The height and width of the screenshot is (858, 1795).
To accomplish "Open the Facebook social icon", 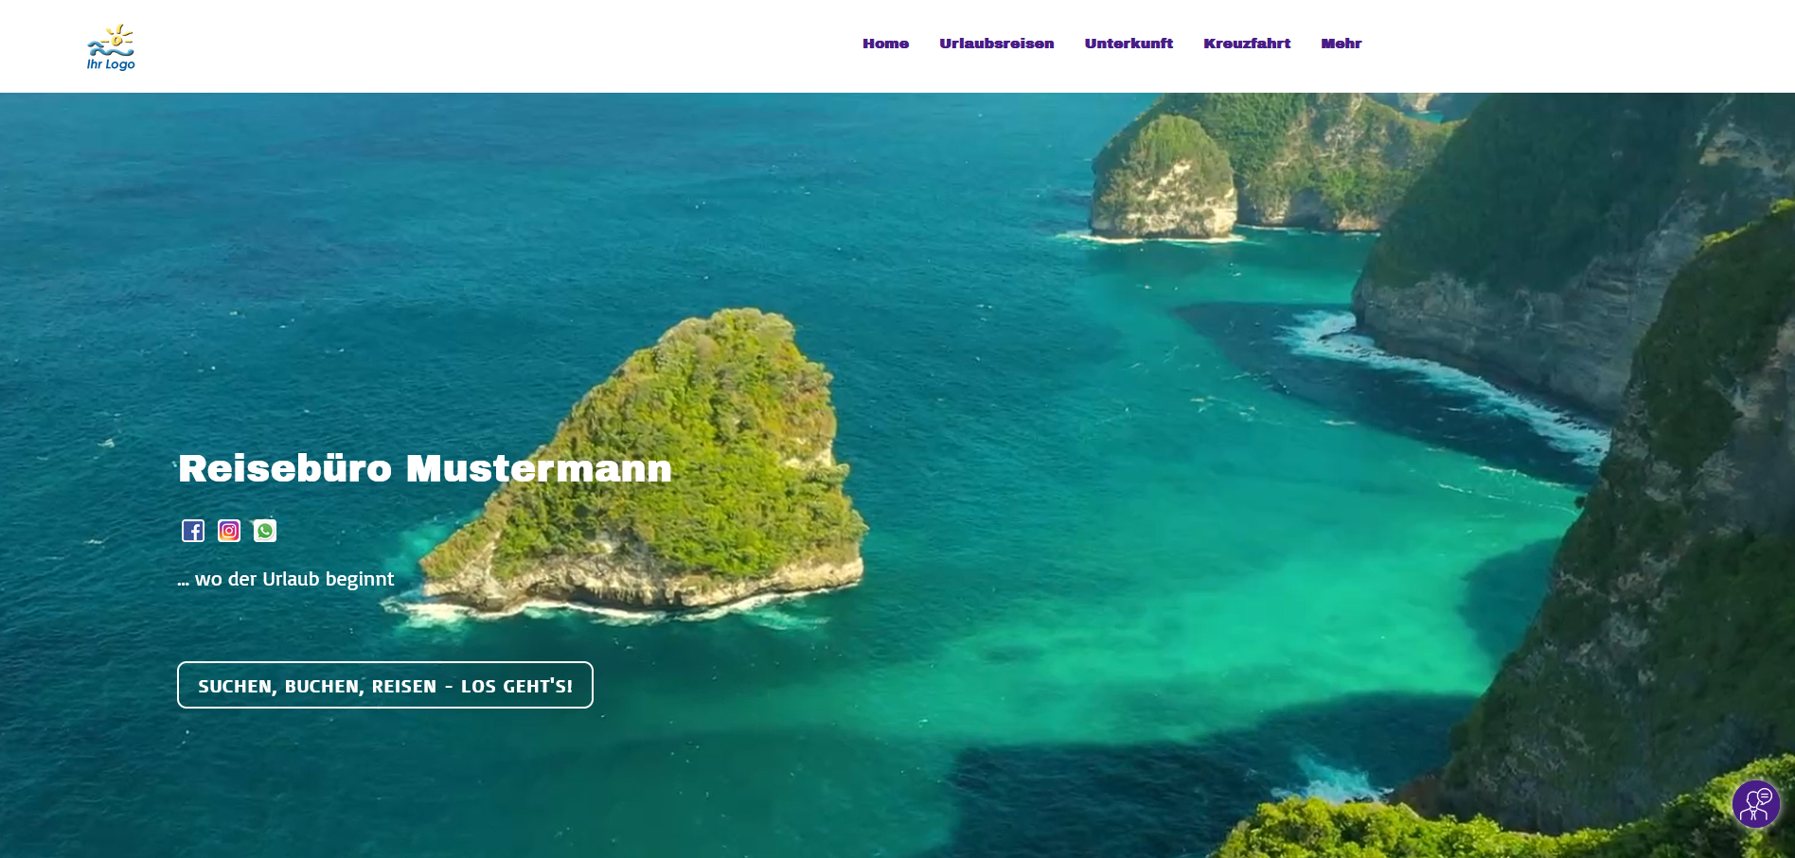I will coord(193,531).
